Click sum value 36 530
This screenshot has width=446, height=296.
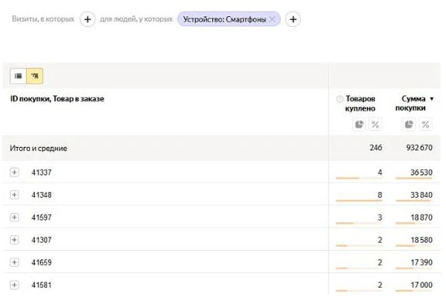tap(421, 172)
